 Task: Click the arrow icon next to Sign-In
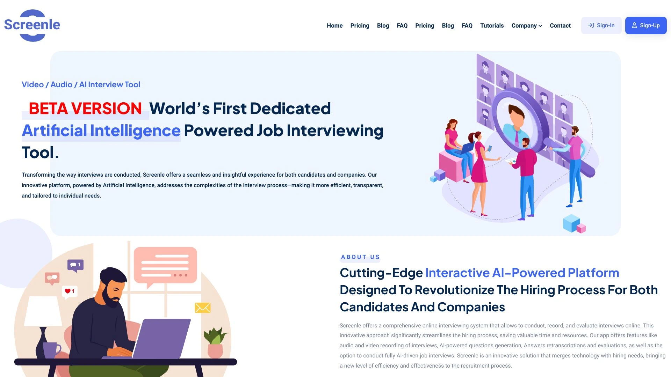click(x=591, y=25)
